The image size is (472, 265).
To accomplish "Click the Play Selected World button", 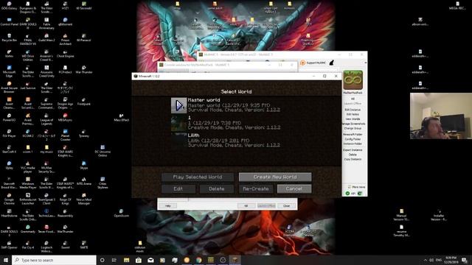I will click(x=198, y=177).
